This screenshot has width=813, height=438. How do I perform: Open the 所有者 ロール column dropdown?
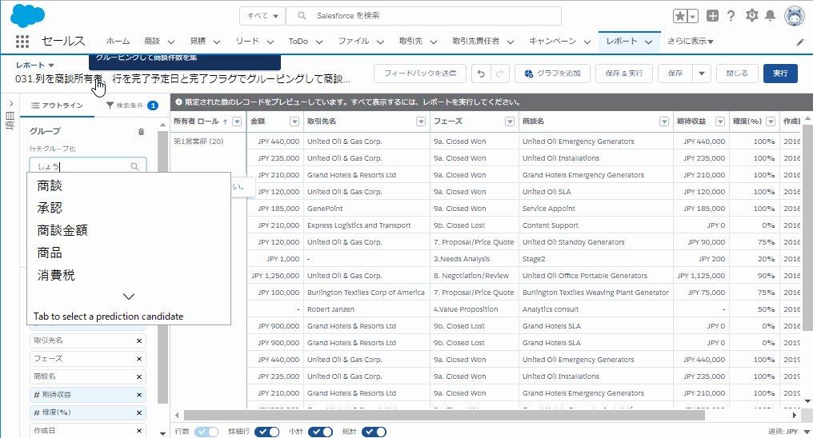tap(237, 121)
